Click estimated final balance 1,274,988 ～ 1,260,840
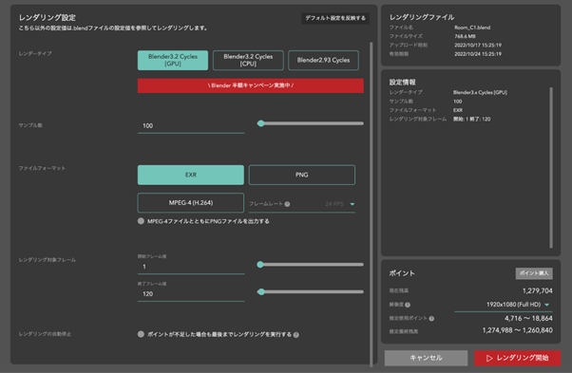Image resolution: width=572 pixels, height=373 pixels. pyautogui.click(x=517, y=330)
